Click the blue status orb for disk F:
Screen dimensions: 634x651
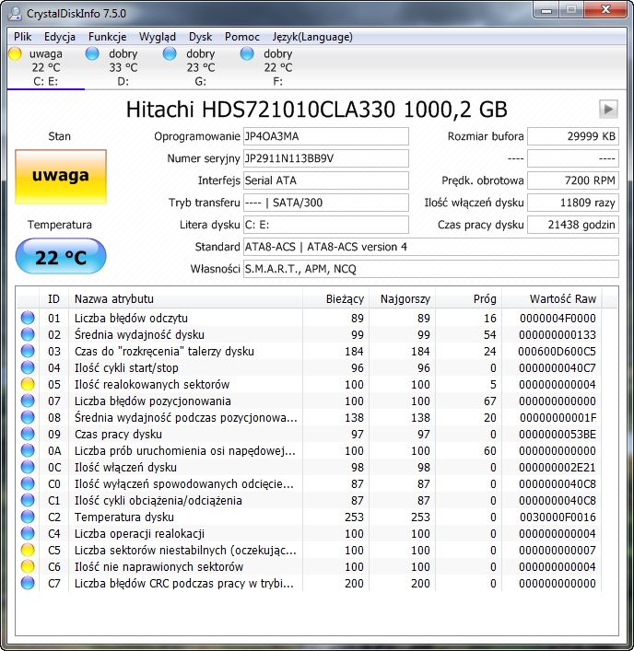[247, 53]
